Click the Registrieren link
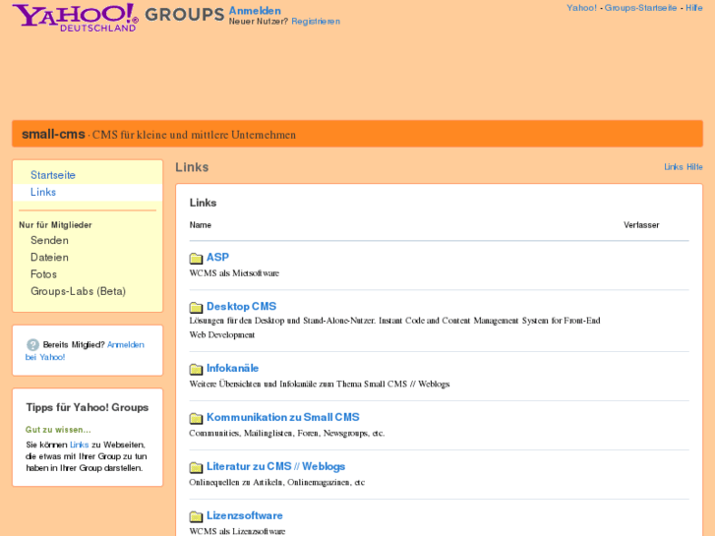The height and width of the screenshot is (536, 715). tap(316, 22)
